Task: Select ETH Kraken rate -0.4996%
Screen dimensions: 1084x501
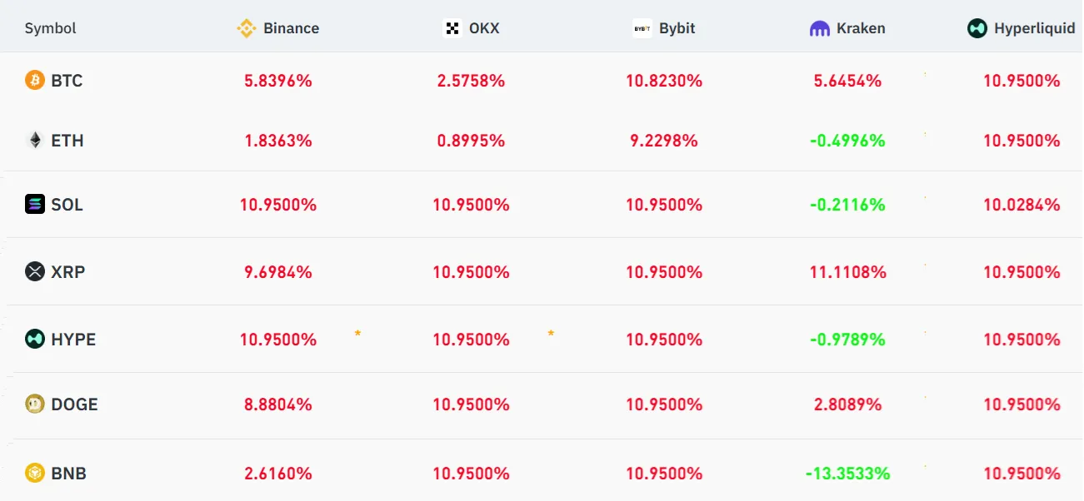Action: click(847, 141)
